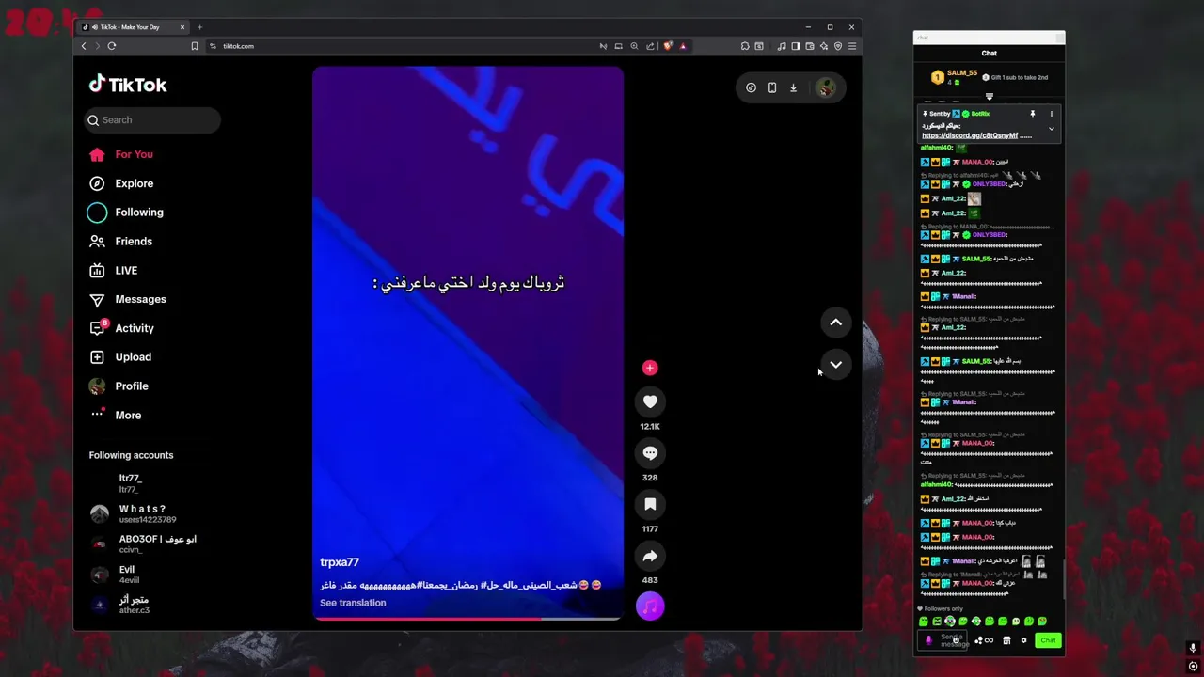This screenshot has height=677, width=1204.
Task: Seek on the video progress bar
Action: pos(467,619)
